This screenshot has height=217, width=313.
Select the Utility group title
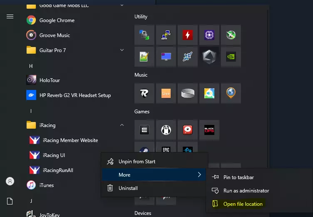tap(141, 17)
